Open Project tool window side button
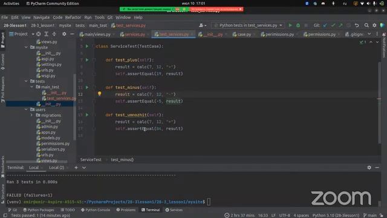The height and width of the screenshot is (218, 387). pyautogui.click(x=2, y=39)
